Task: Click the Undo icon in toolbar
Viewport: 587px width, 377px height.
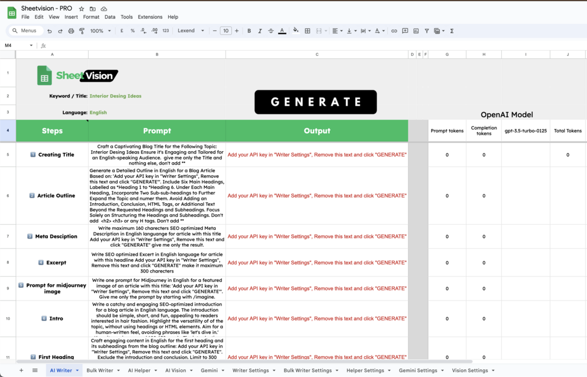Action: 50,31
